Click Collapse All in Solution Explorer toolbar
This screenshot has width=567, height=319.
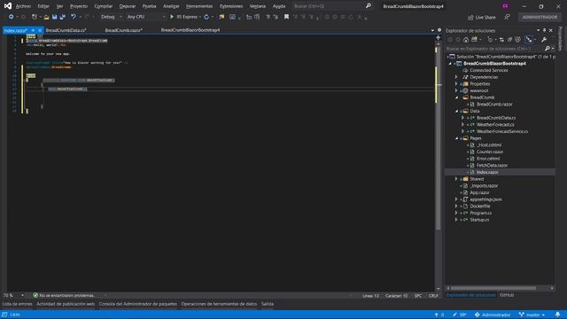pos(509,40)
